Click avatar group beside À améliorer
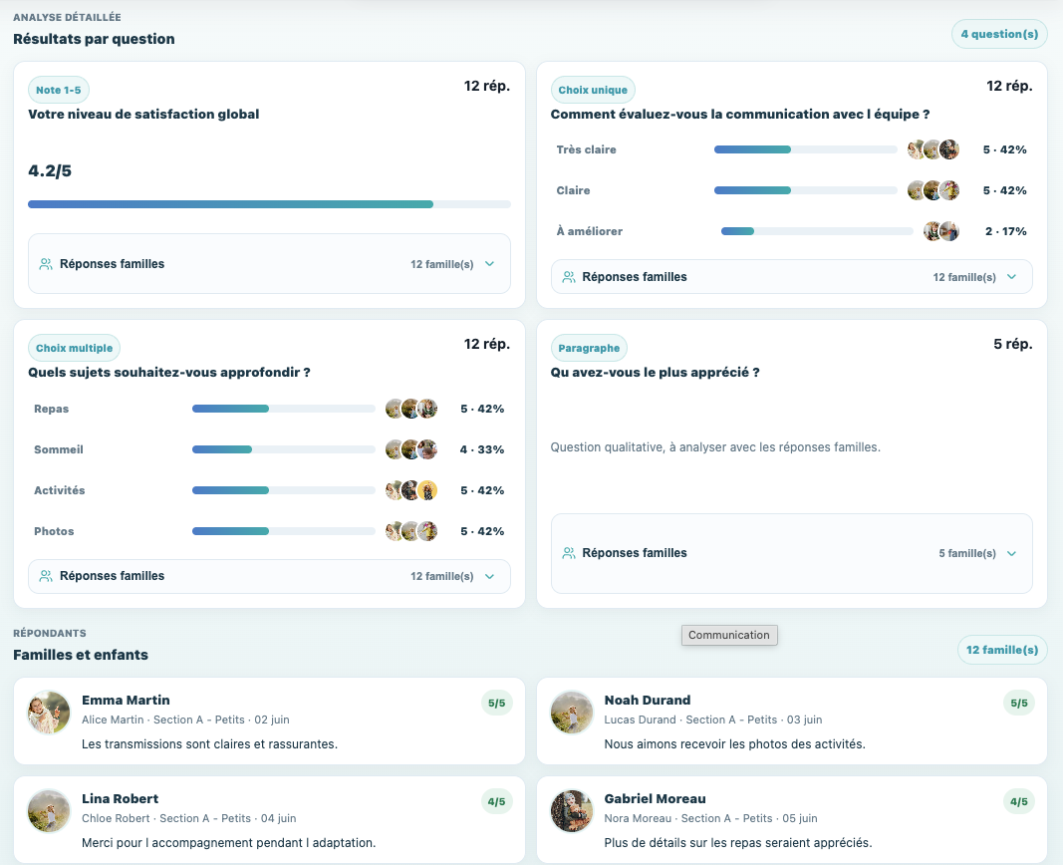This screenshot has width=1063, height=865. 941,231
